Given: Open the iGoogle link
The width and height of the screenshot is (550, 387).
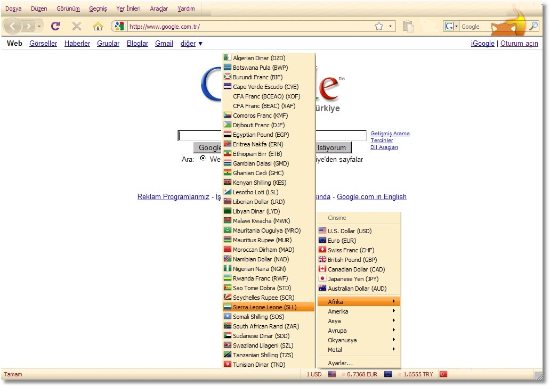Looking at the screenshot, I should [x=483, y=44].
